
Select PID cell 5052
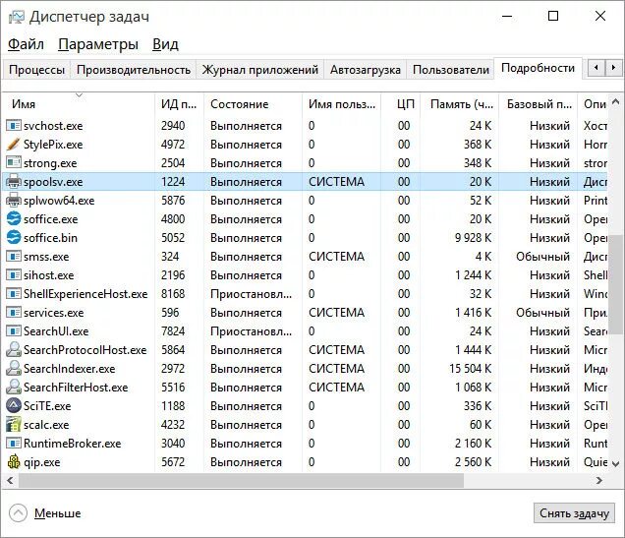point(173,238)
